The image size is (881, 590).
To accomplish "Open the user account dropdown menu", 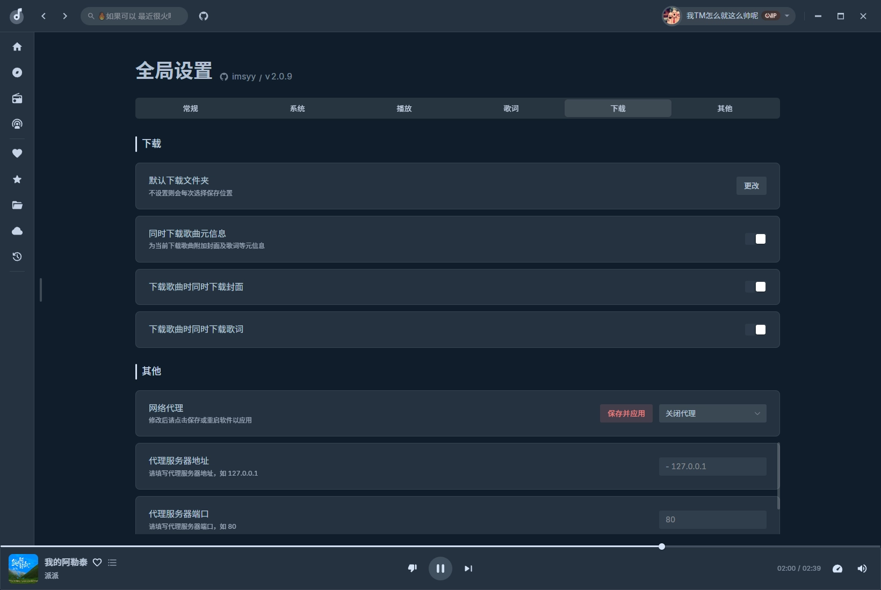I will [728, 16].
